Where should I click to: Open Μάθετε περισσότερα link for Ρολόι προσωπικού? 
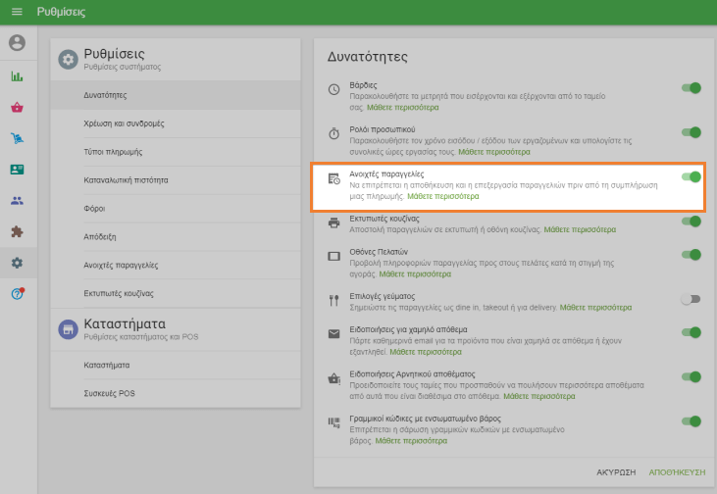click(493, 152)
